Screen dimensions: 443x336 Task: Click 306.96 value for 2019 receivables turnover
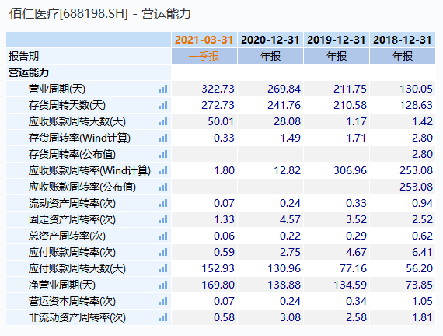pos(350,171)
